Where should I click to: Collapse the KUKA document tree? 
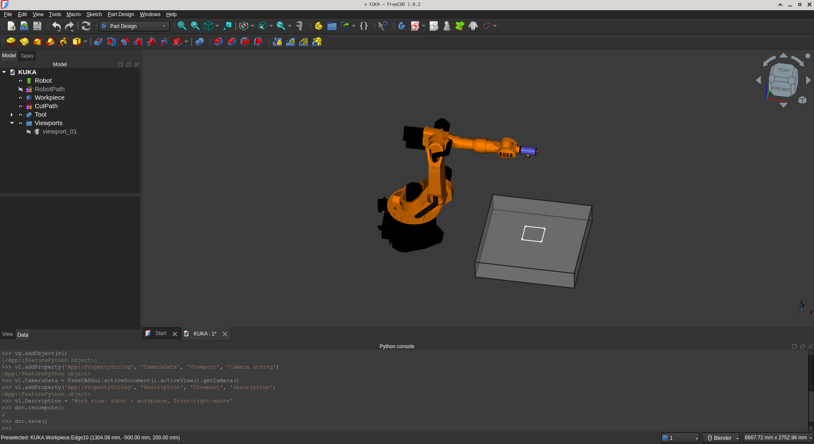pyautogui.click(x=4, y=72)
